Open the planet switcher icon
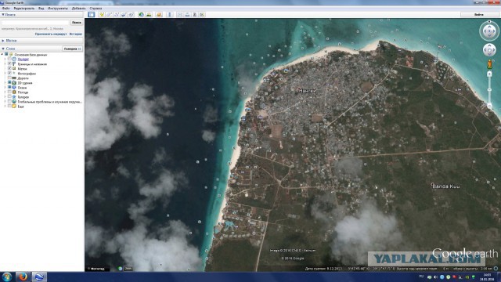This screenshot has height=282, width=501. coord(159,14)
